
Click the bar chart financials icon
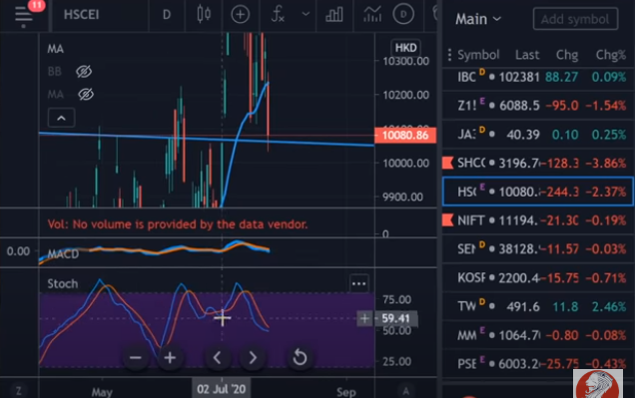tap(334, 15)
